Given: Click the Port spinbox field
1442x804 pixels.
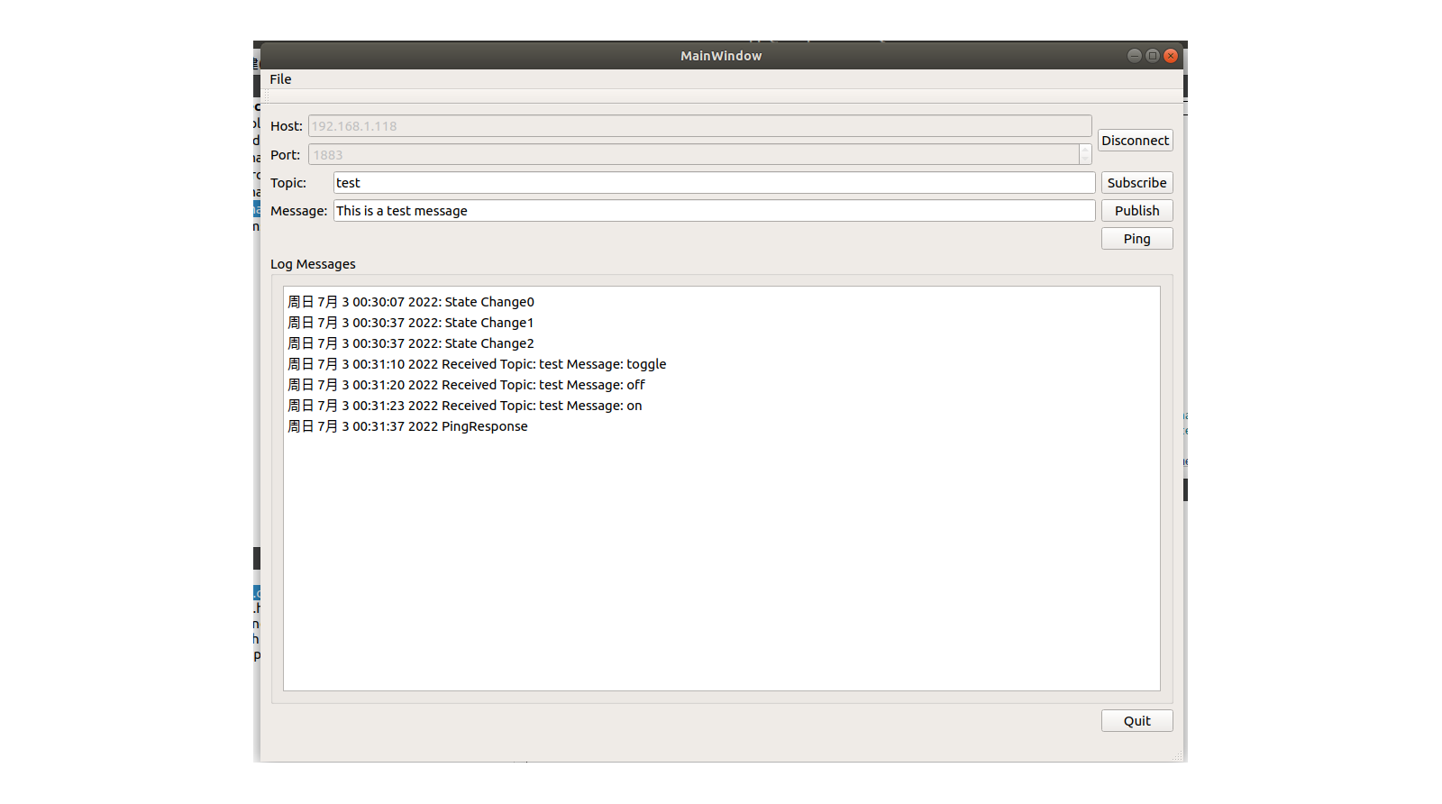Looking at the screenshot, I should coord(693,155).
